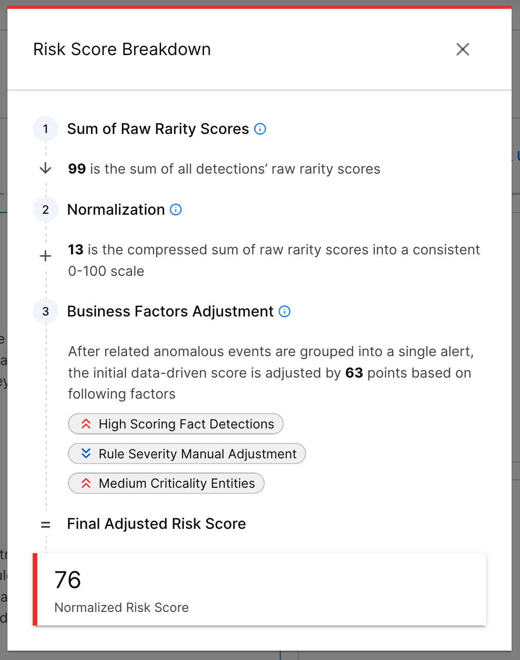Viewport: 520px width, 660px height.
Task: Click the info icon next to Business Factors Adjustment
Action: tap(284, 311)
